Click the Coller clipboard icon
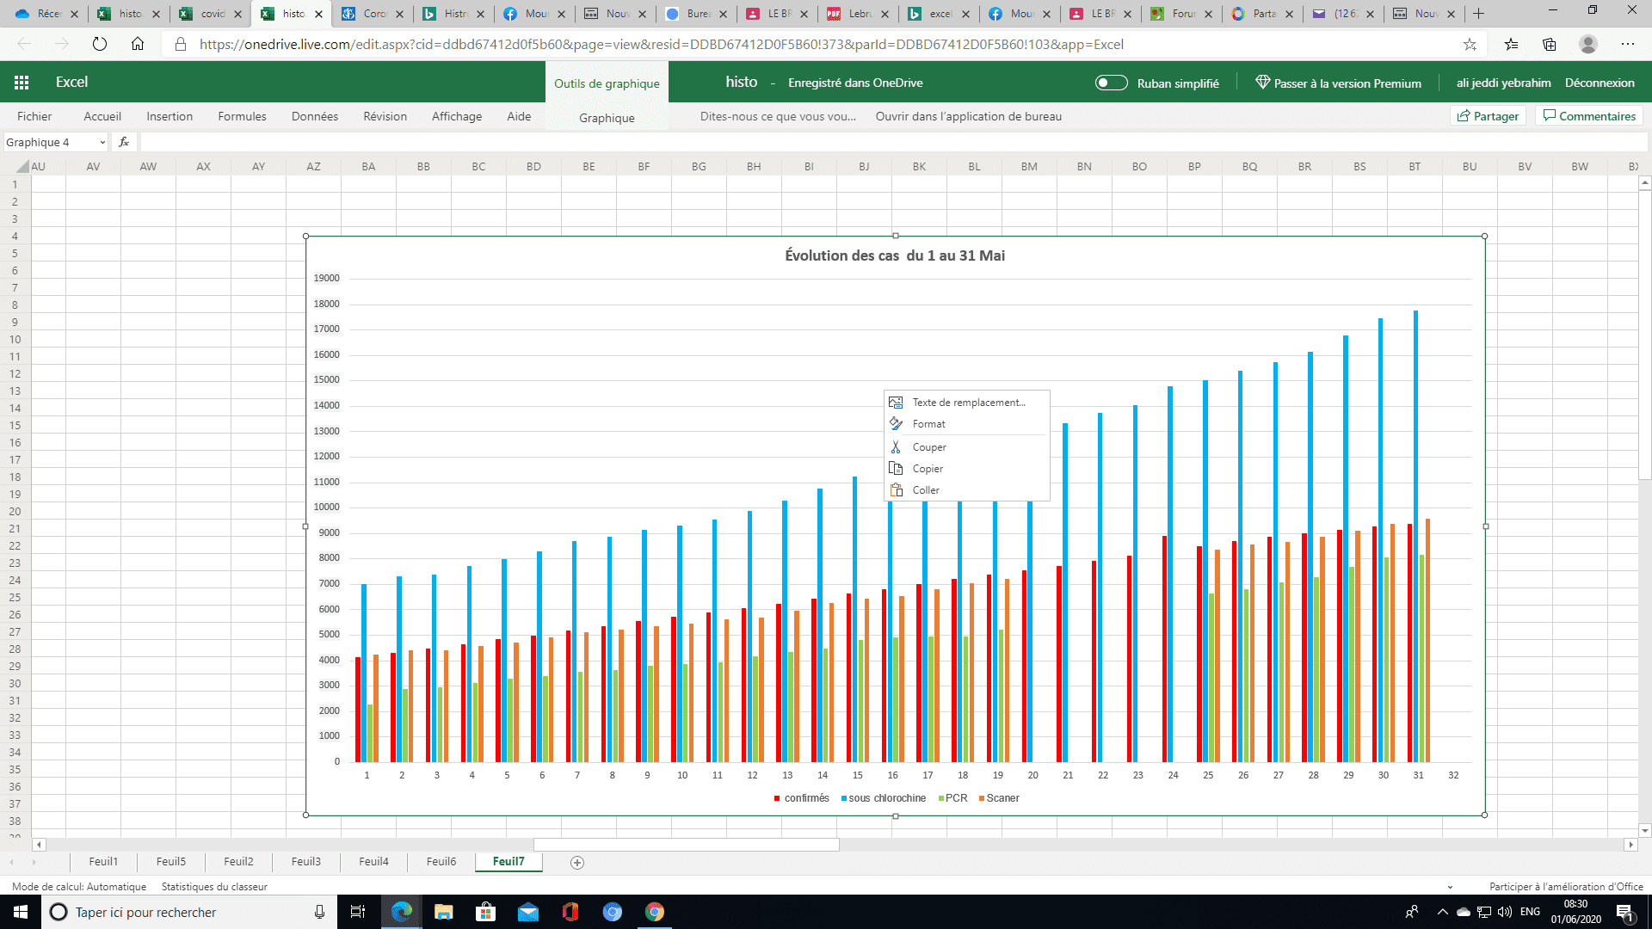The image size is (1652, 929). coord(896,490)
